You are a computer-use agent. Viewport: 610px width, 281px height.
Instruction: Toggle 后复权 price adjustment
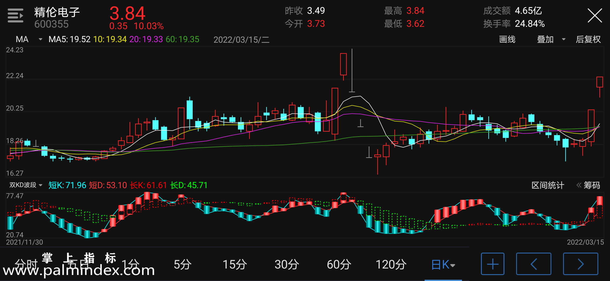[588, 39]
